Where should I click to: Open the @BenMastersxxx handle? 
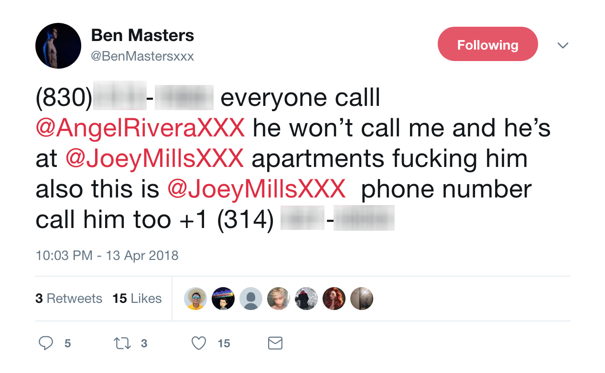(142, 56)
